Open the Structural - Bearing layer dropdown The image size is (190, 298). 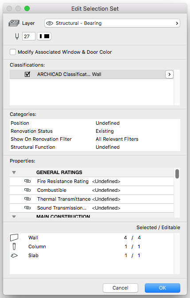[112, 23]
